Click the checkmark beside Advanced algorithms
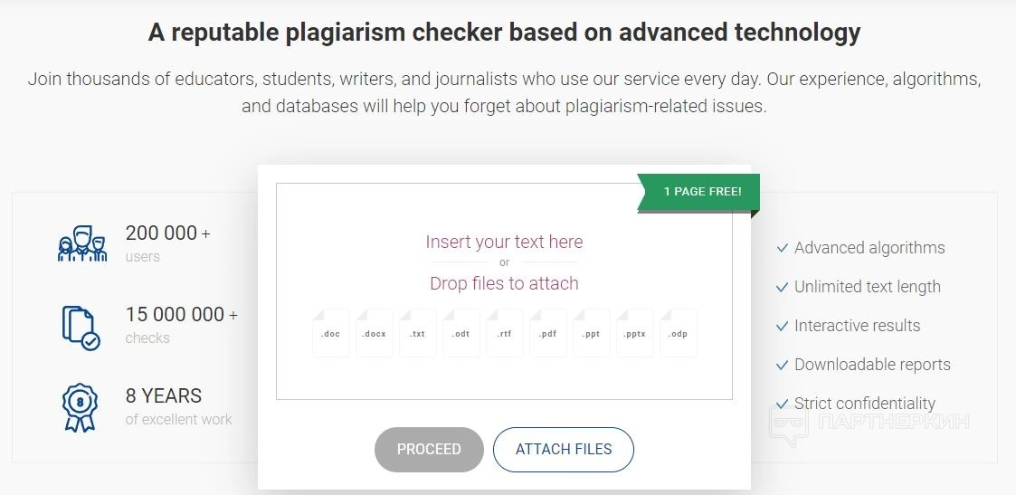This screenshot has height=495, width=1016. (x=782, y=248)
